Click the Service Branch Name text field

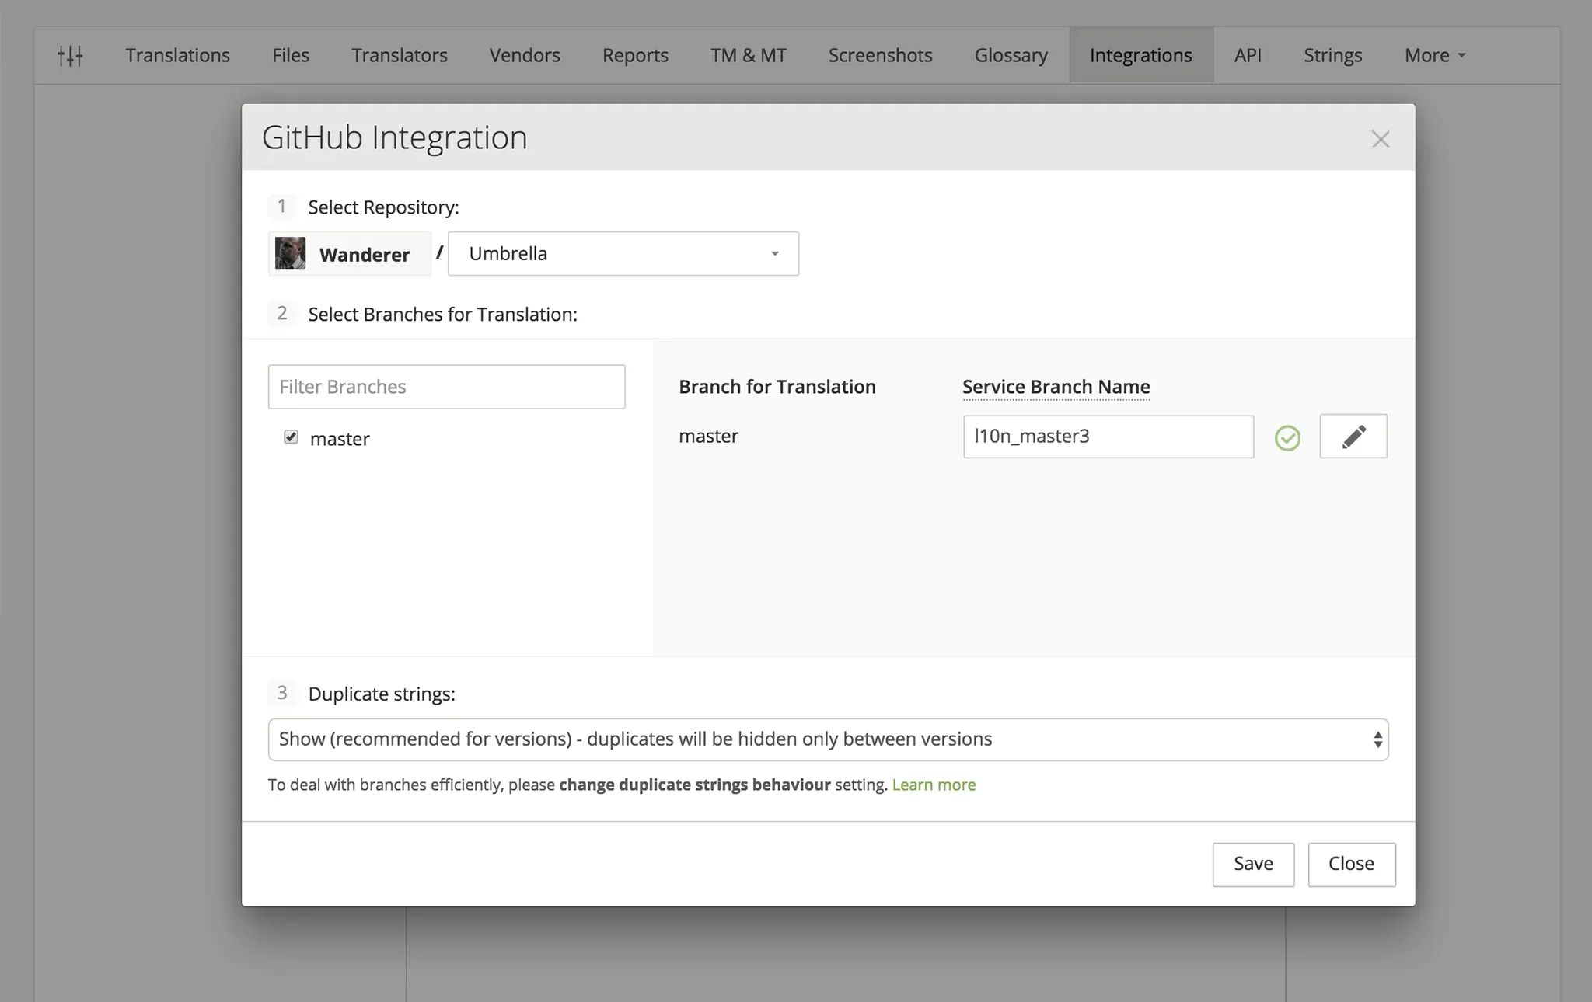pos(1107,437)
